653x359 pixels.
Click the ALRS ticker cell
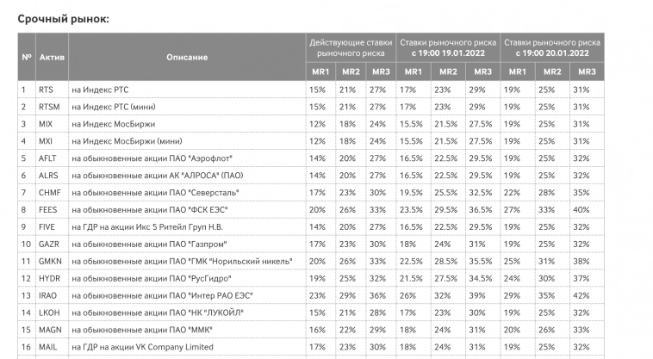coord(48,176)
